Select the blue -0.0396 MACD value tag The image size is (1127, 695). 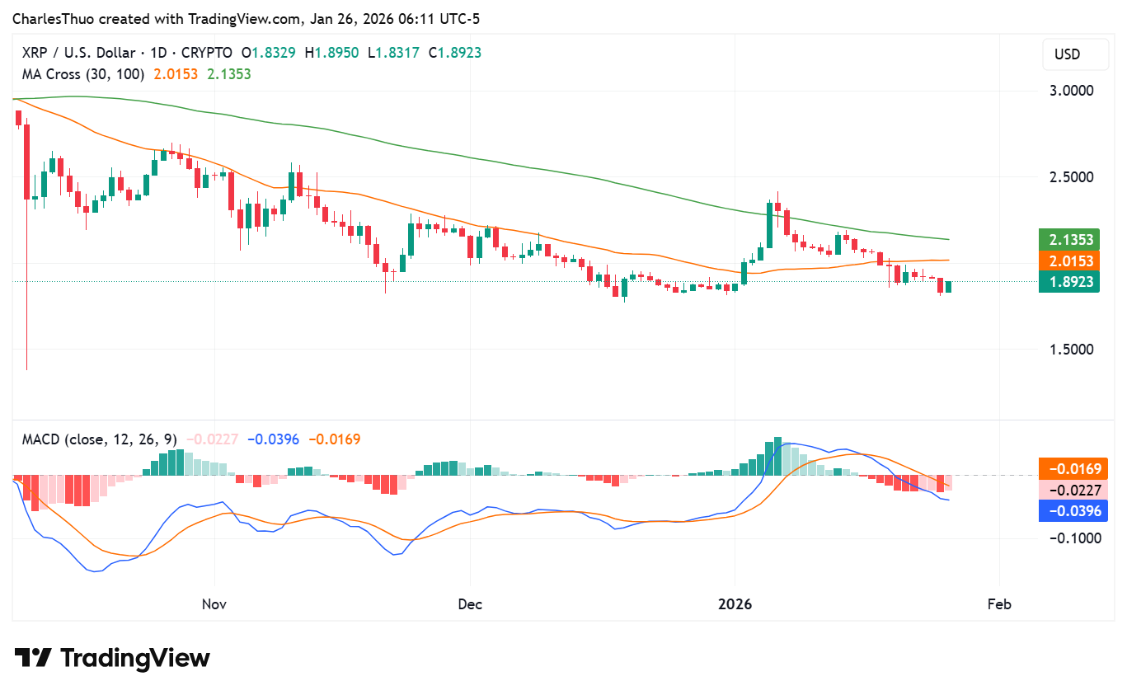click(1073, 511)
